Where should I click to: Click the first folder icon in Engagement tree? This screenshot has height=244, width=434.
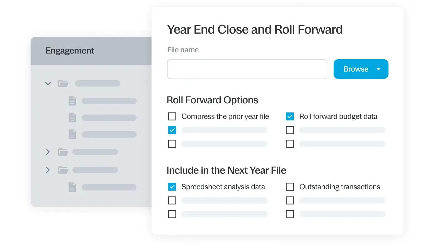[x=63, y=83]
